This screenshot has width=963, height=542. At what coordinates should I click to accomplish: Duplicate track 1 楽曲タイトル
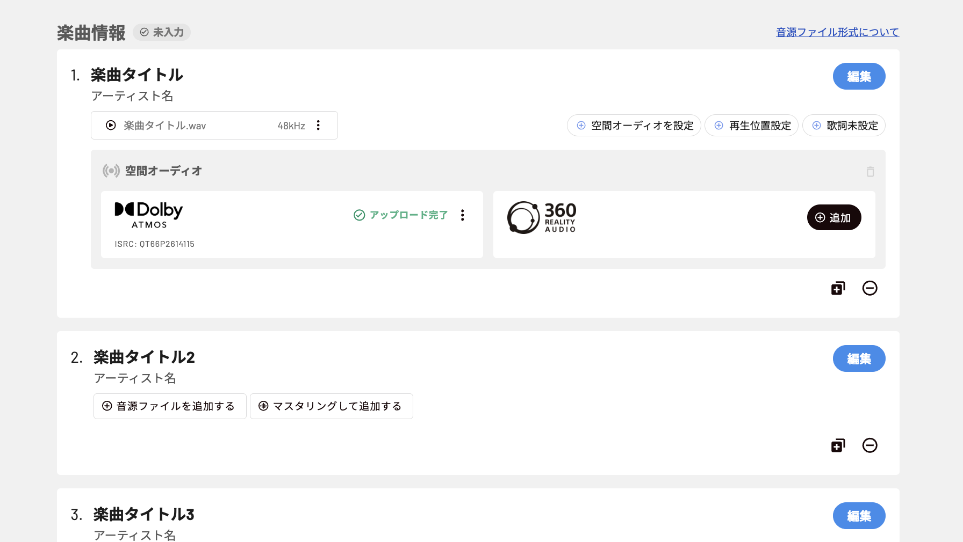pos(838,288)
